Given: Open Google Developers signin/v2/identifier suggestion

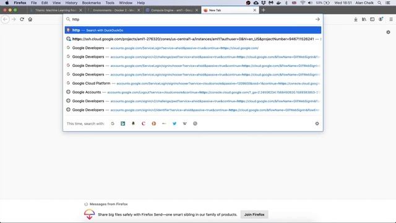Looking at the screenshot, I should click(x=193, y=110).
